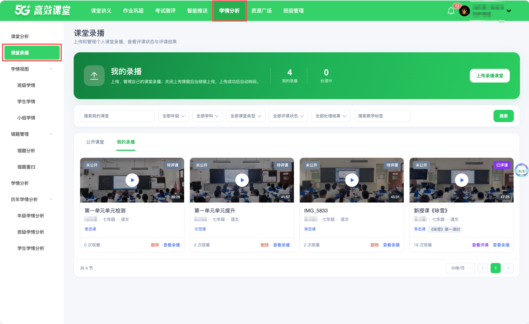Go to the previous page arrow
Viewport: 529px width, 324px height.
click(483, 268)
